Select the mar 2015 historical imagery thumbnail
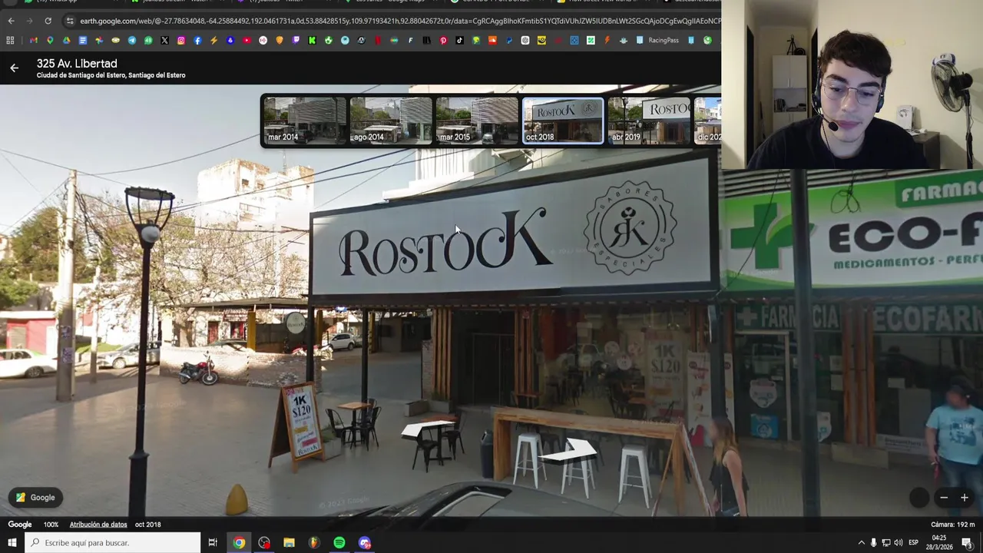The height and width of the screenshot is (553, 983). (x=476, y=121)
